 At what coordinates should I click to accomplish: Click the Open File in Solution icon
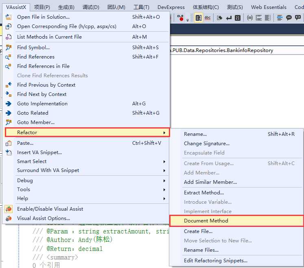(x=9, y=17)
